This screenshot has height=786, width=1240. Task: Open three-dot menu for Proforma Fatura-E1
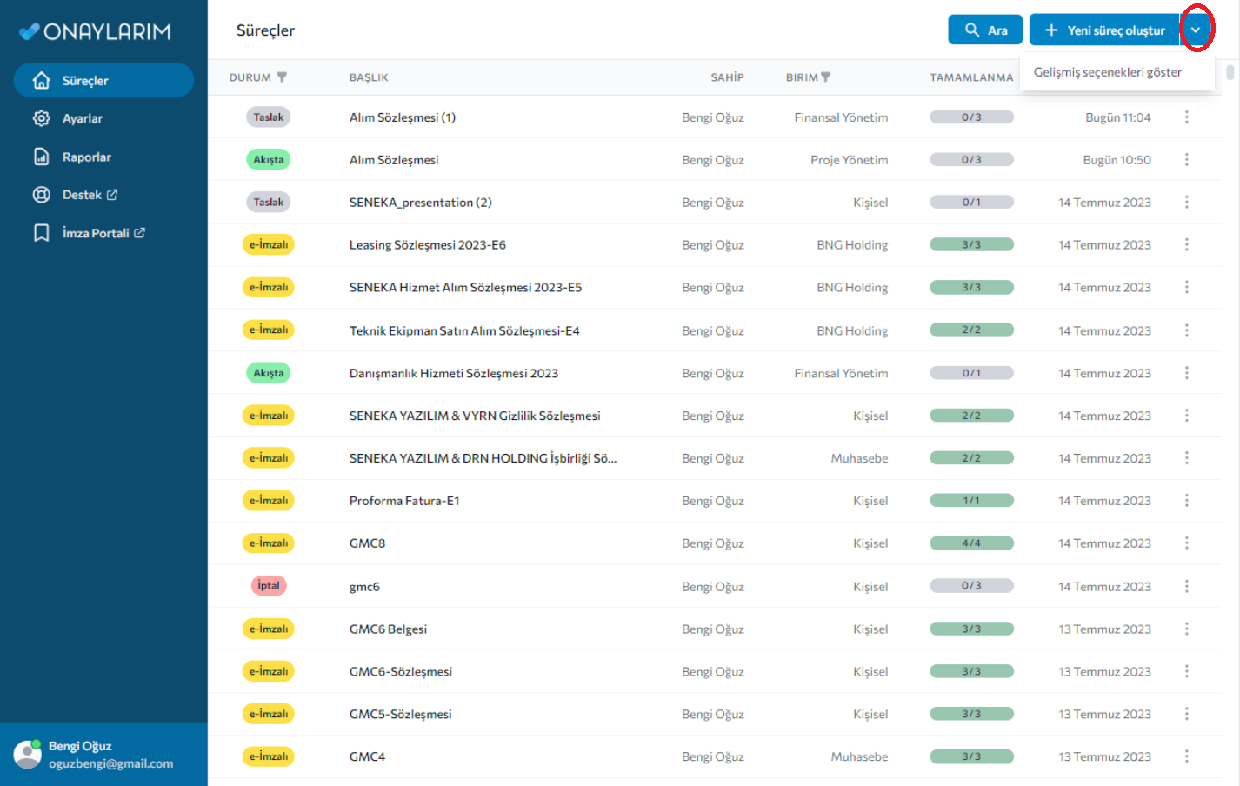coord(1186,501)
